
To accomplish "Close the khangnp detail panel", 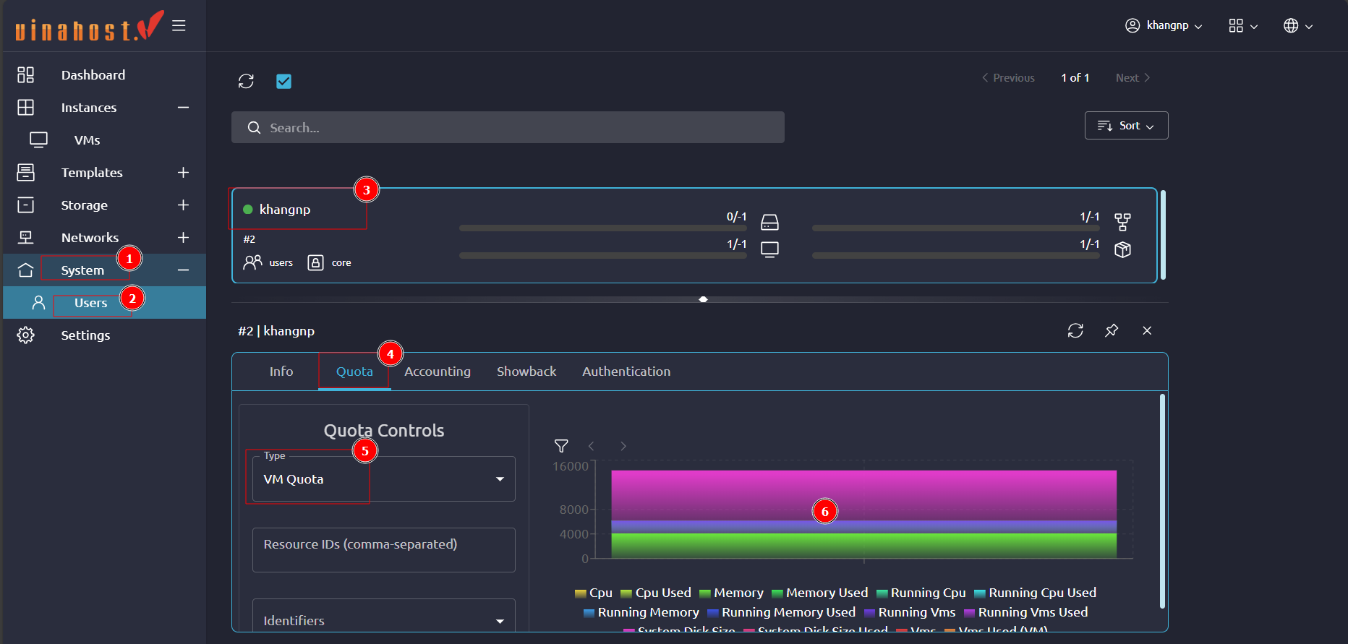I will [x=1147, y=330].
